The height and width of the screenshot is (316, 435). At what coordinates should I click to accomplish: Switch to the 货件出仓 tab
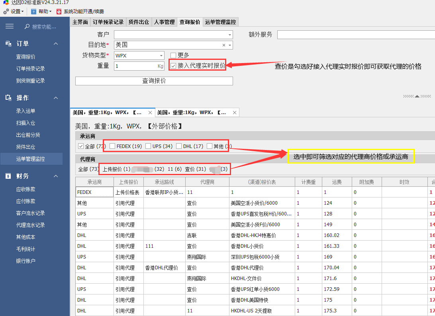tap(139, 22)
